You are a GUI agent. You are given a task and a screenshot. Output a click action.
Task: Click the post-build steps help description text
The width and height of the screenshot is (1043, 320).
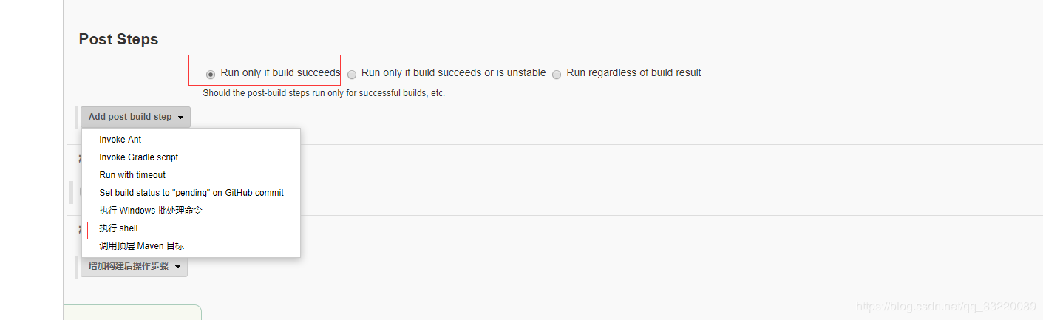click(x=324, y=93)
